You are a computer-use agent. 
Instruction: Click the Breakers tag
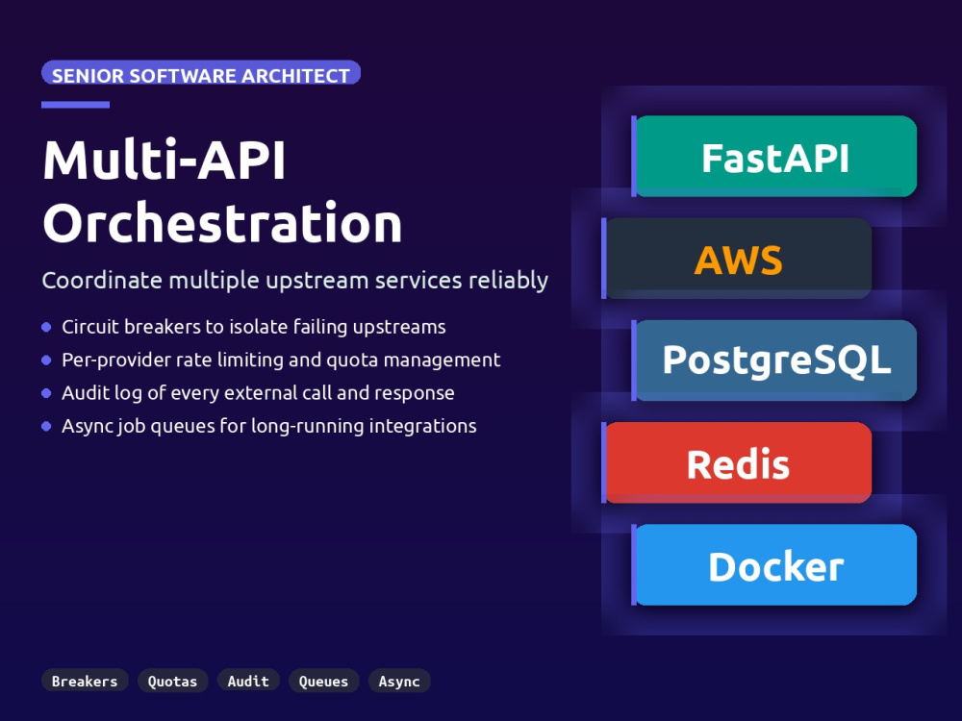(x=85, y=681)
